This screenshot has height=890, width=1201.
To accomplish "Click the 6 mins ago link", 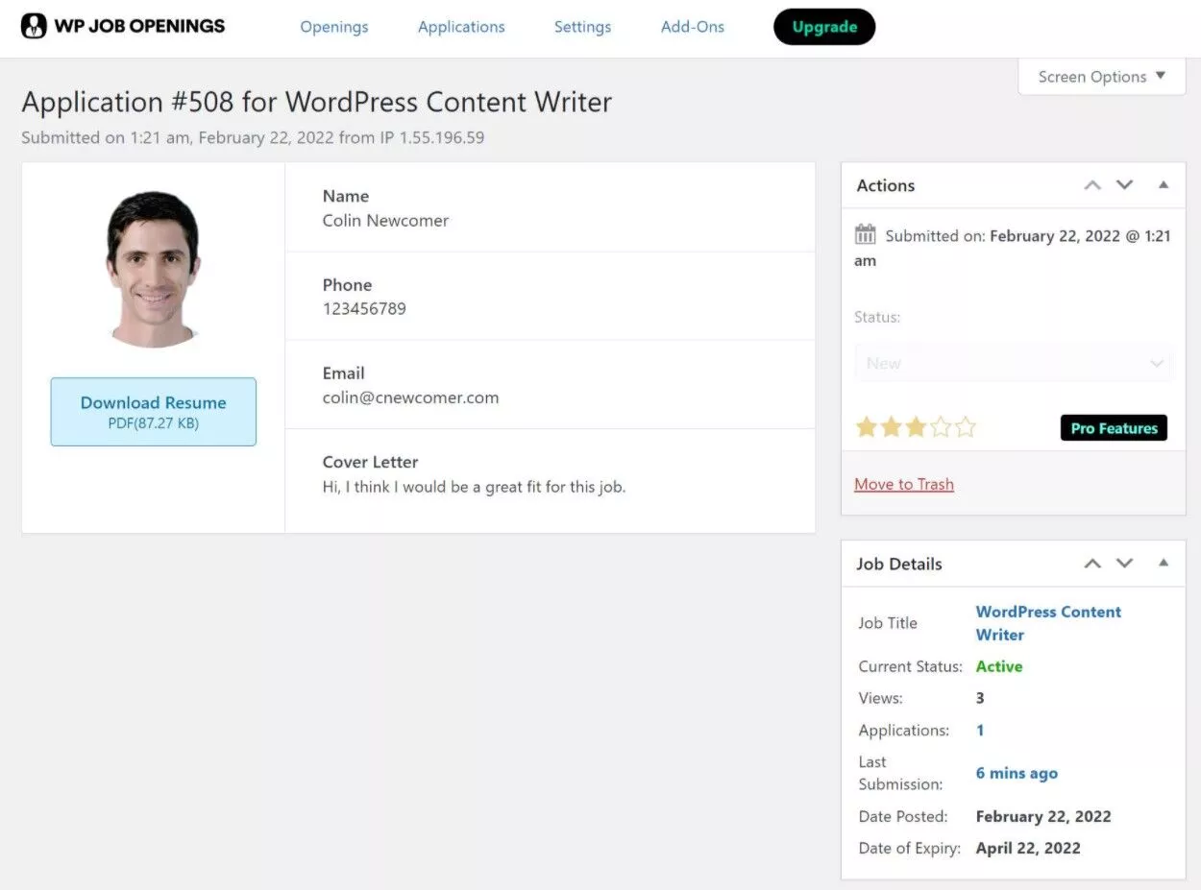I will 1017,773.
